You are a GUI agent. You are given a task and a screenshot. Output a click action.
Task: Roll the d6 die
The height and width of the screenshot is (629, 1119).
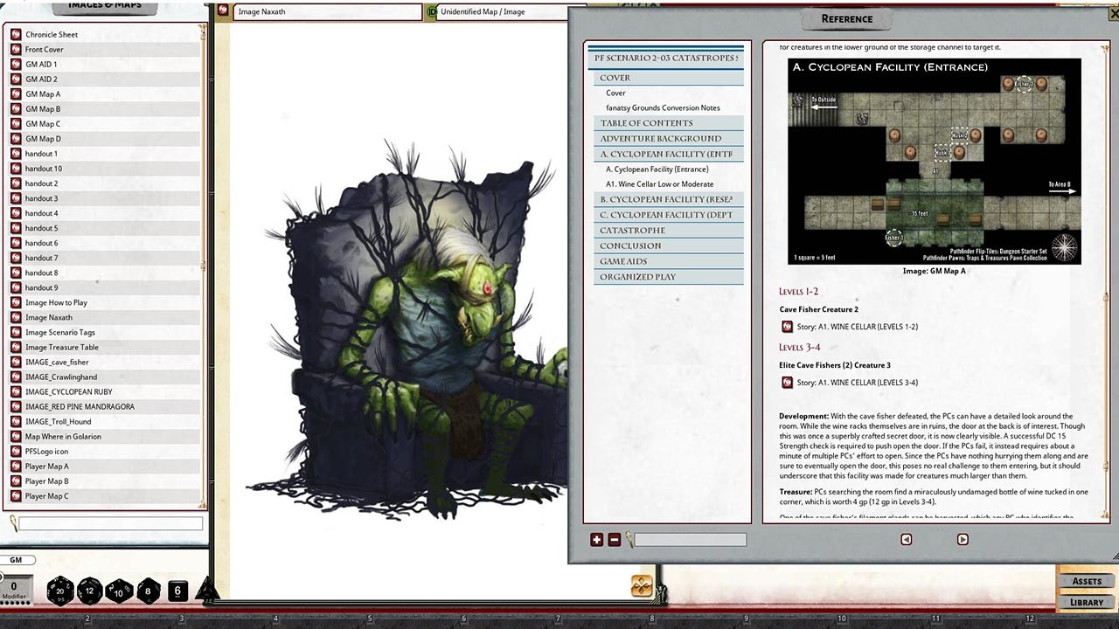click(x=178, y=591)
